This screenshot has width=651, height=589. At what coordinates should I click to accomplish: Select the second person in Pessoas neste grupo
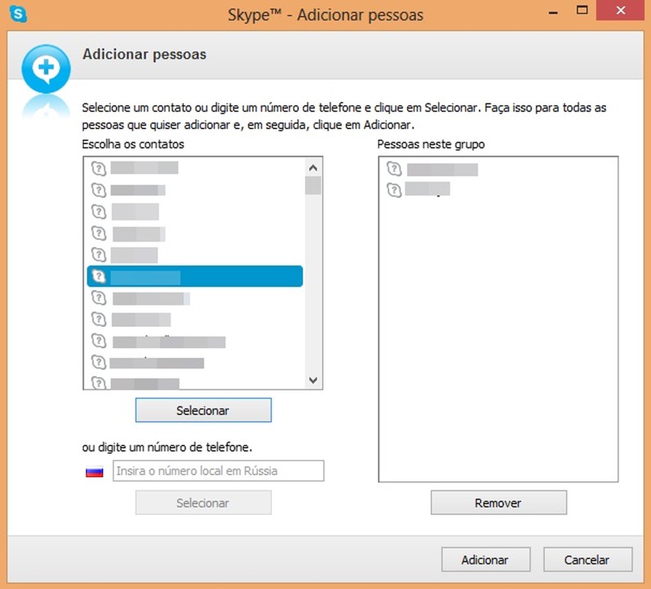(427, 190)
